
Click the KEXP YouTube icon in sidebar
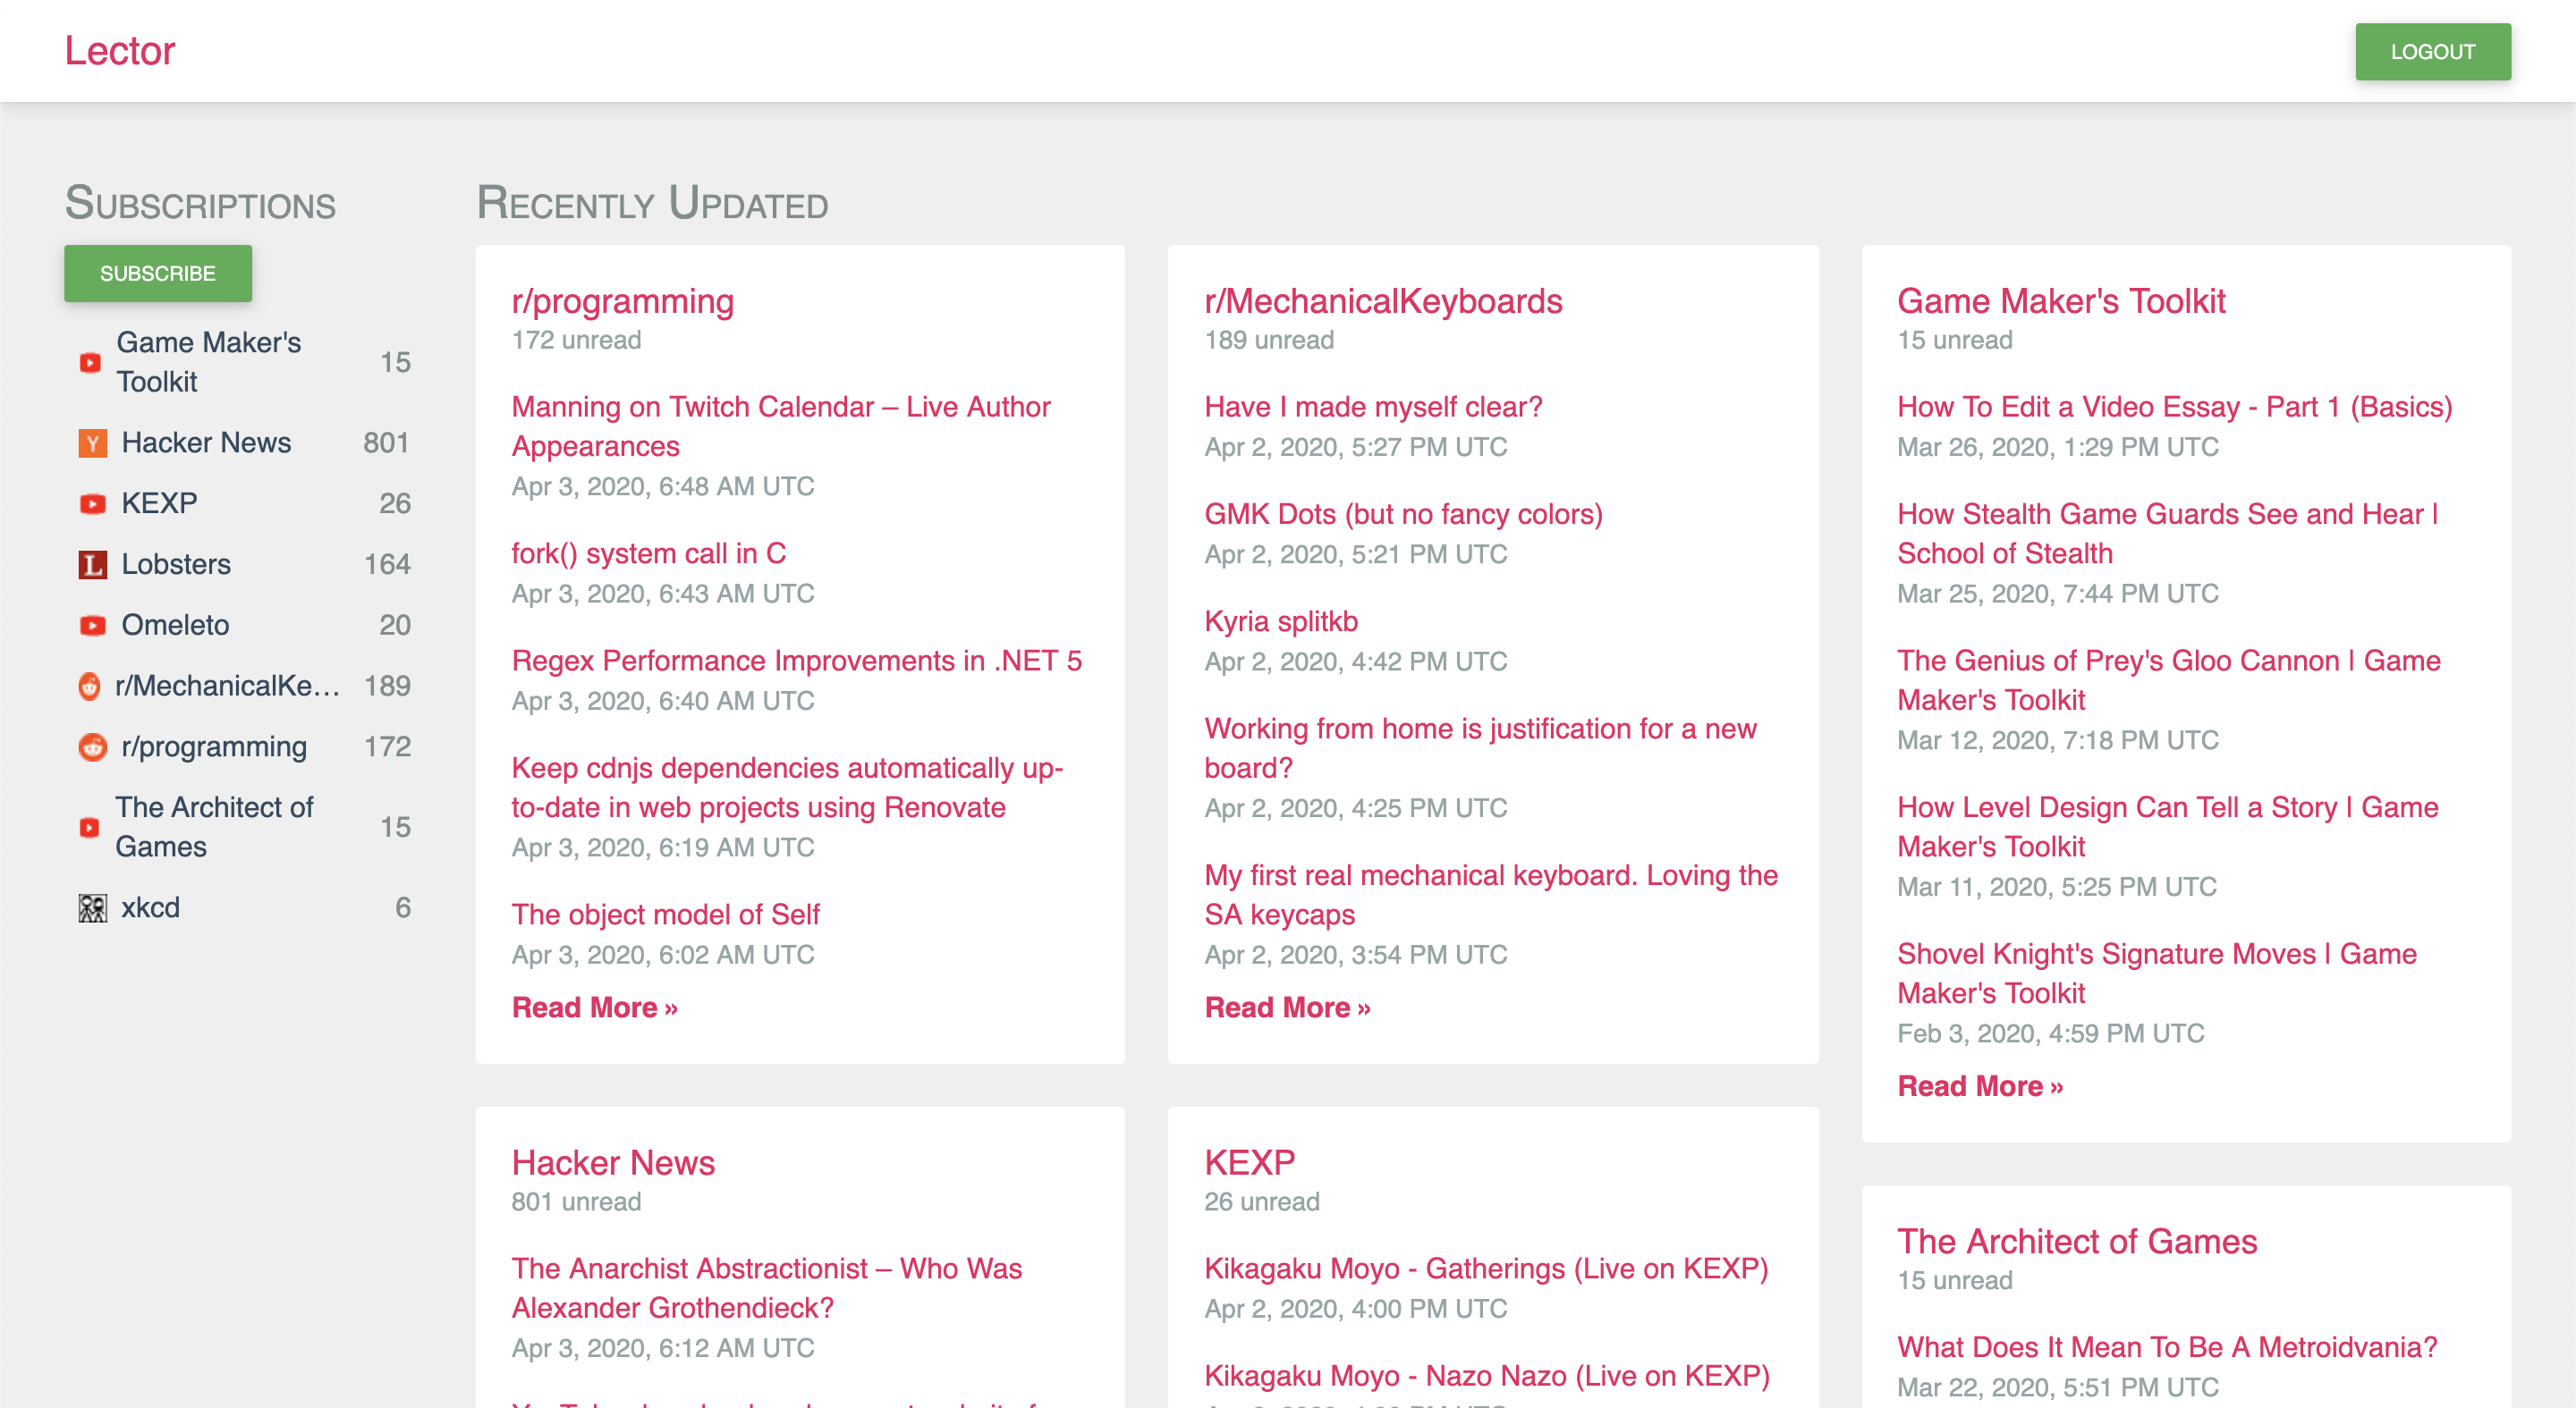point(92,503)
